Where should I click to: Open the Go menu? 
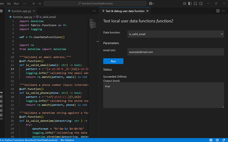pyautogui.click(x=9, y=3)
